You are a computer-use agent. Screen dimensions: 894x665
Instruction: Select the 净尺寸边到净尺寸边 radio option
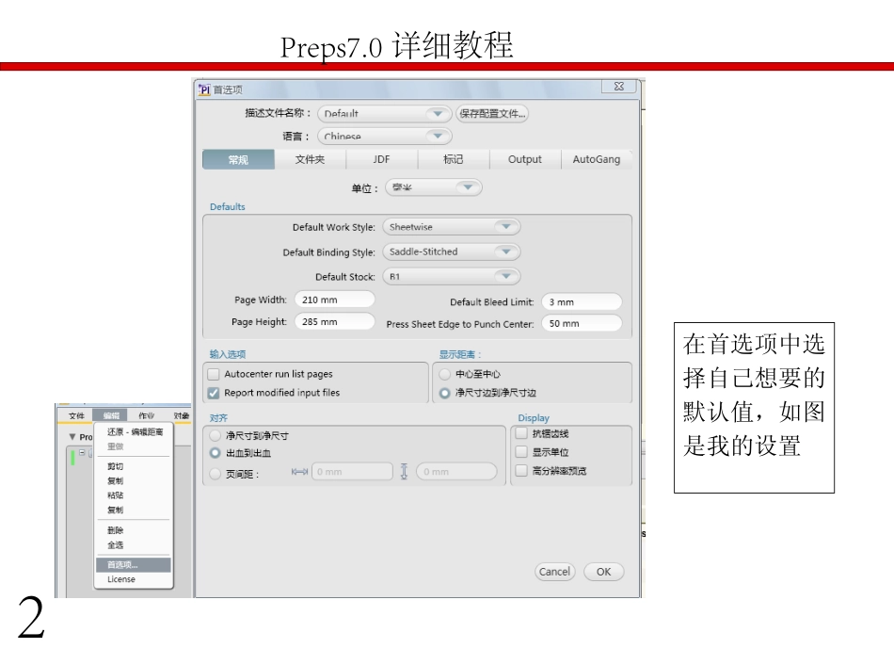445,393
